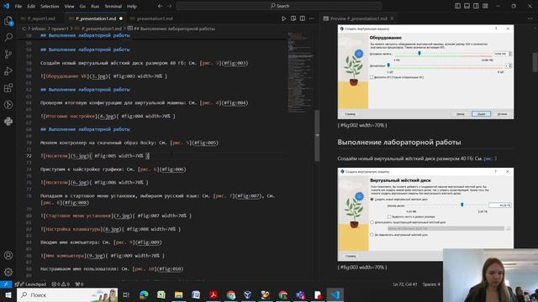Click Spaces: 4 indentation status item
Screen dimensions: 538x302
coord(431,284)
